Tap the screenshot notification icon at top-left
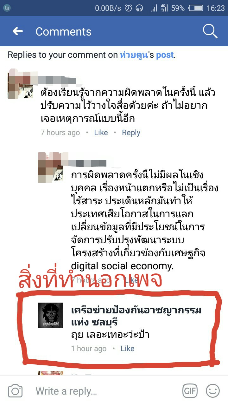This screenshot has width=228, height=406. pyautogui.click(x=7, y=8)
